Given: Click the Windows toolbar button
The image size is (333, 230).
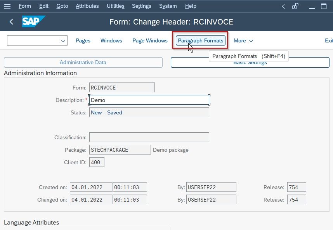Looking at the screenshot, I should (111, 41).
